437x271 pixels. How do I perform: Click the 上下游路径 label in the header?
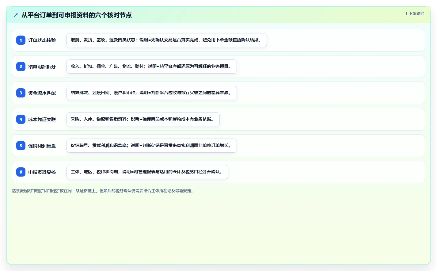pos(414,13)
